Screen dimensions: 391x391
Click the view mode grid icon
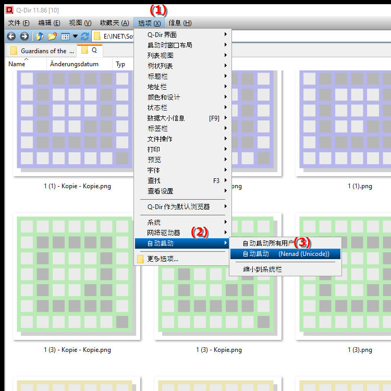65,36
